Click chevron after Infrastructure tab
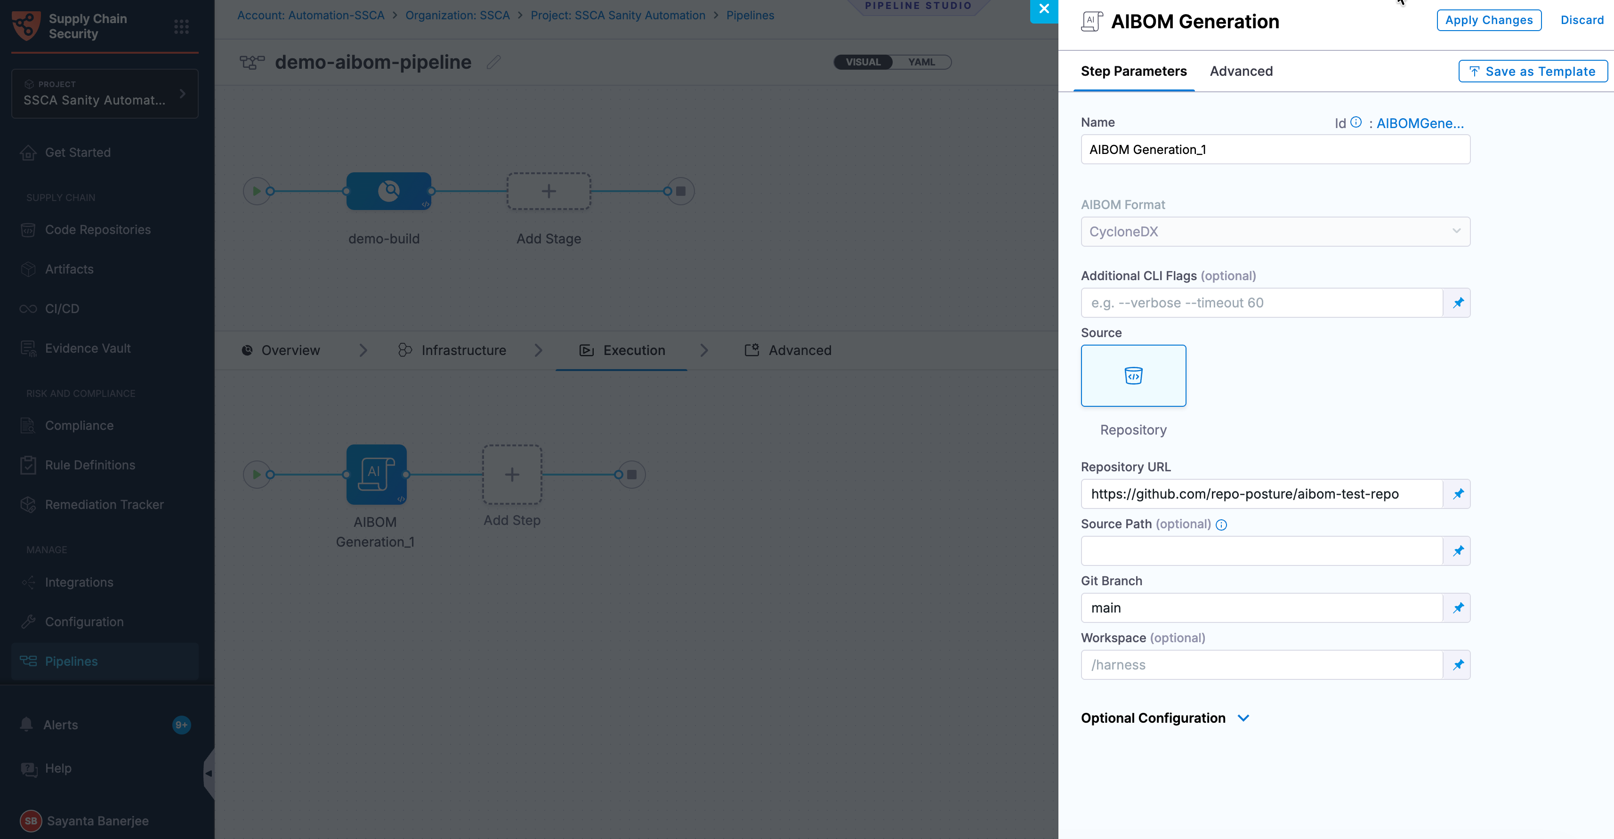Screen dimensions: 1614x839 538,350
